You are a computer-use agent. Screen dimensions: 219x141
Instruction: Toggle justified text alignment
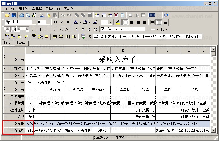coord(144,22)
